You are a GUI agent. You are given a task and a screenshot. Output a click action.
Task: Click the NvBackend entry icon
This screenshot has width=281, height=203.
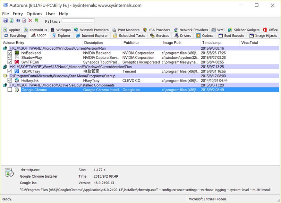pyautogui.click(x=17, y=53)
